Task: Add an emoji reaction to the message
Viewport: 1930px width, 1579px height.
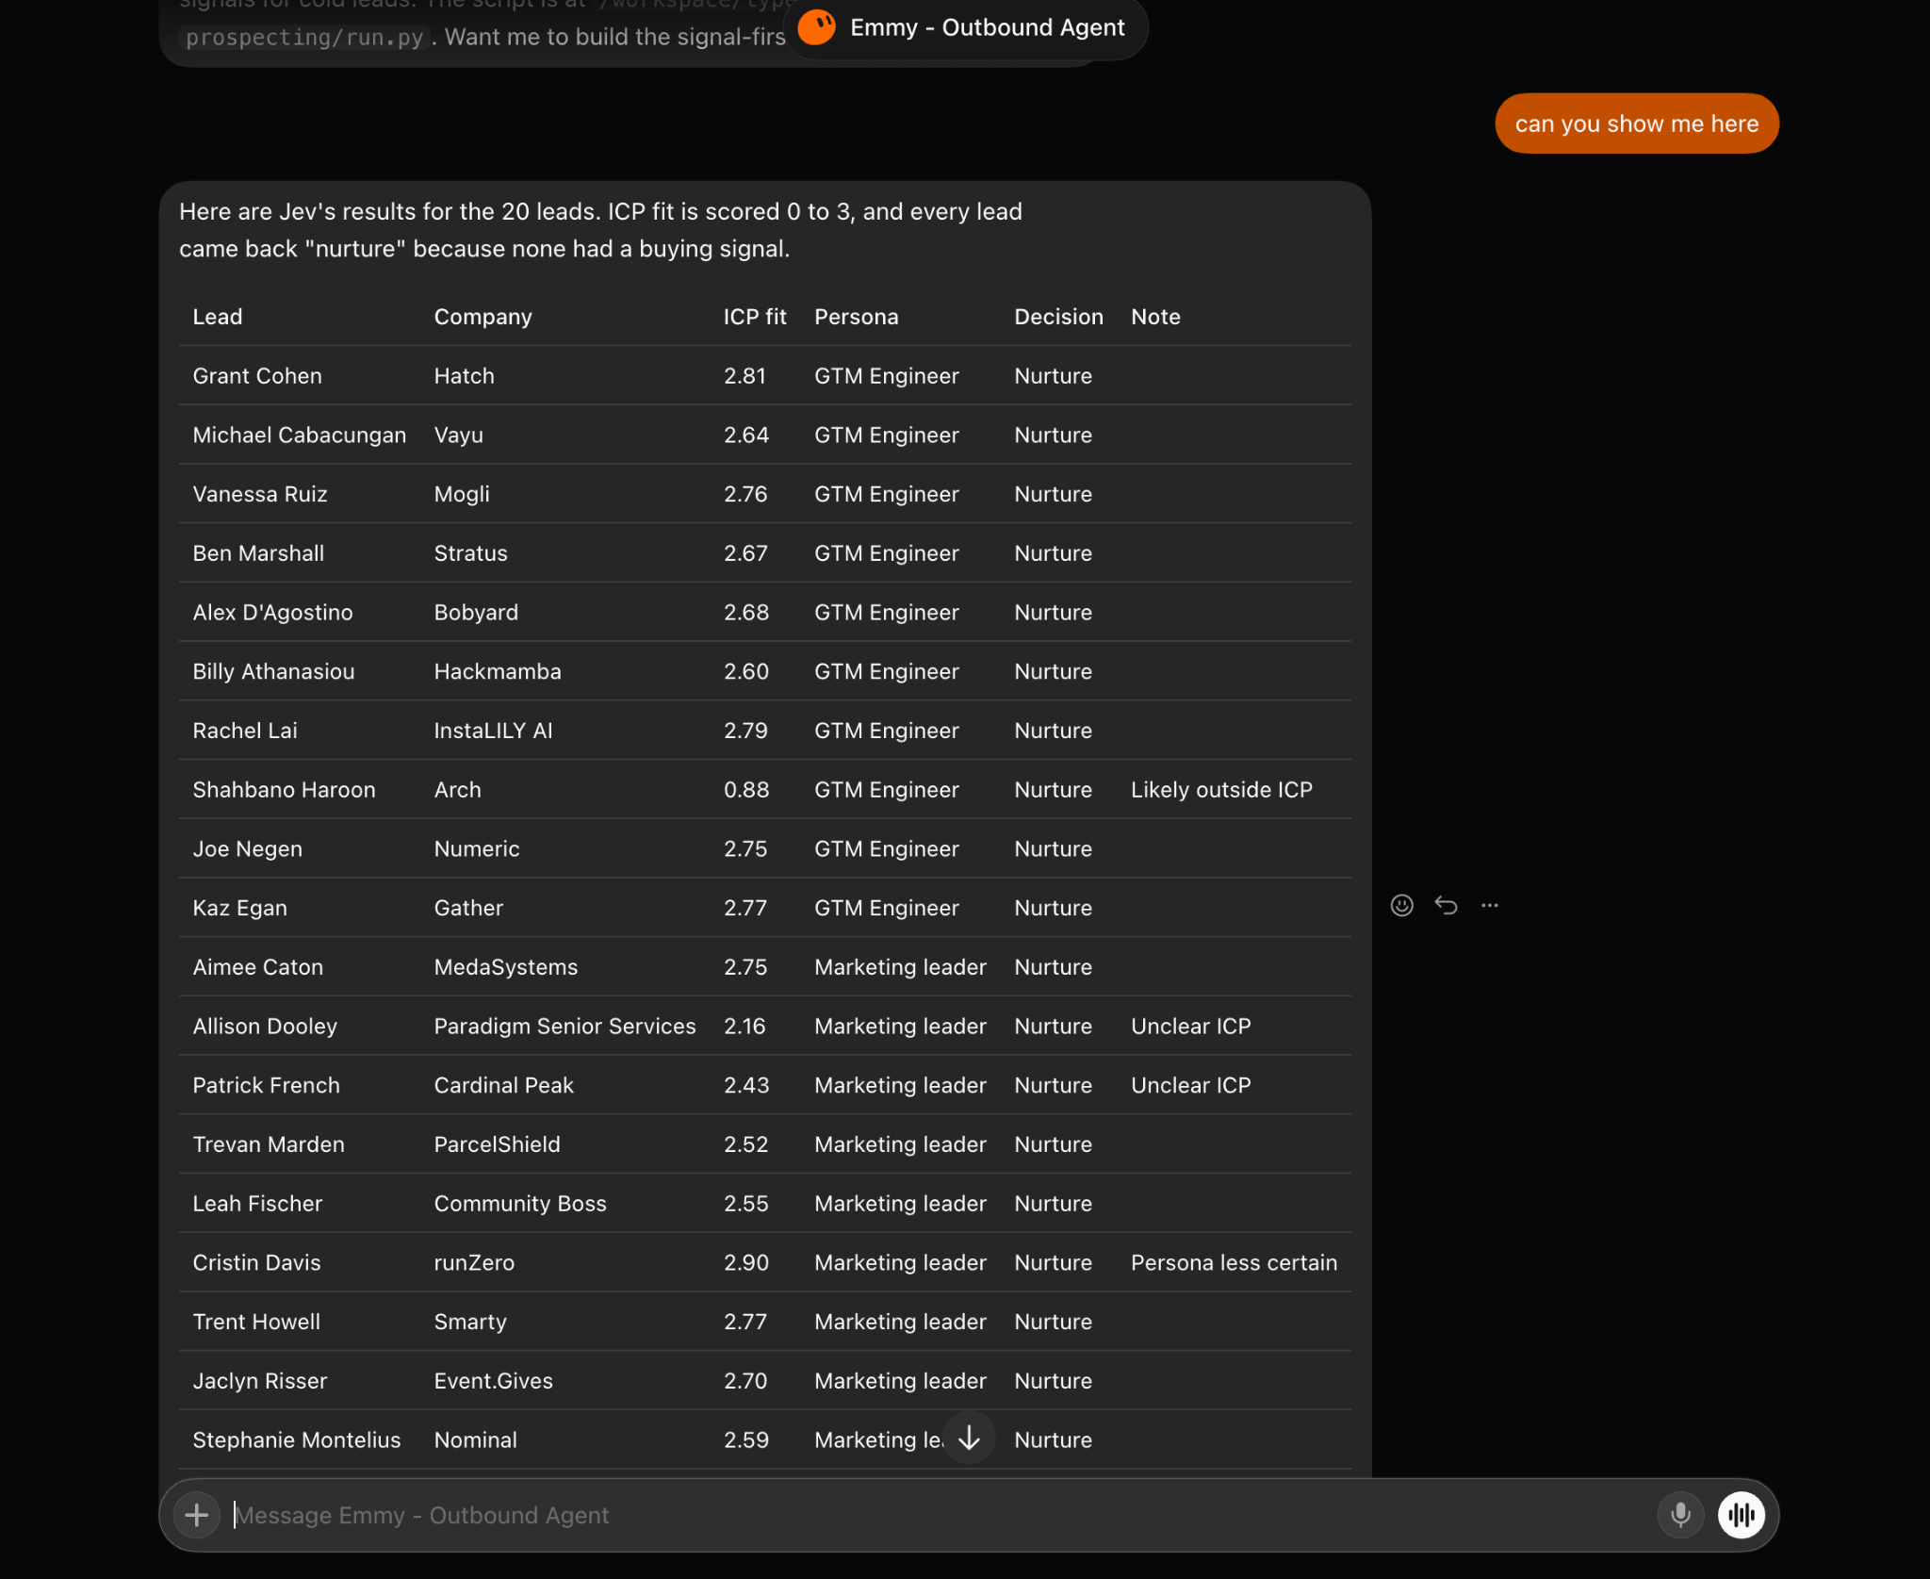Action: click(x=1402, y=905)
